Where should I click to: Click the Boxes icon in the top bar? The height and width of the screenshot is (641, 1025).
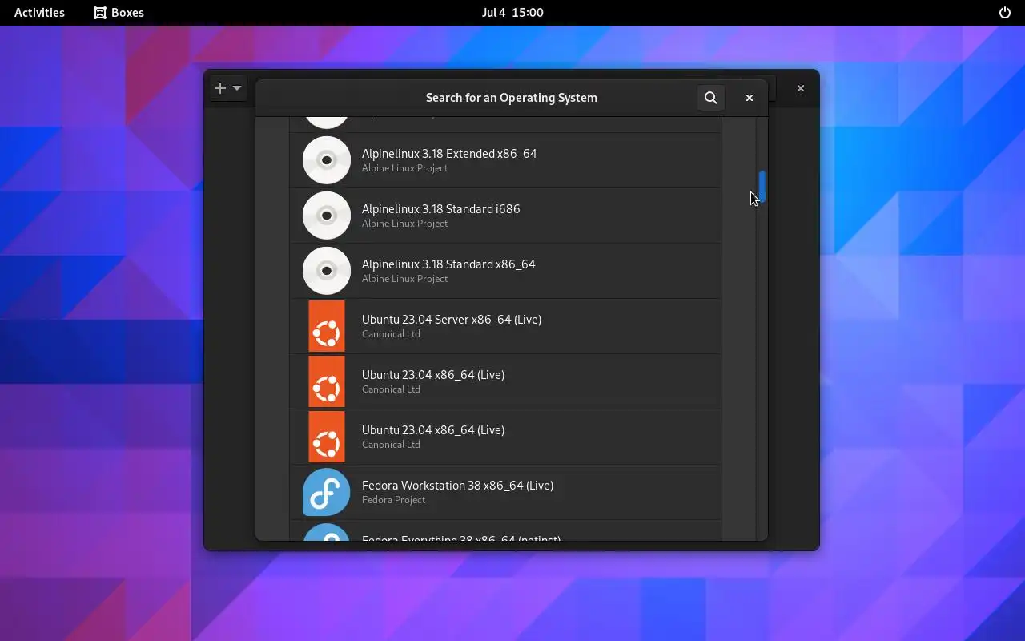tap(100, 13)
